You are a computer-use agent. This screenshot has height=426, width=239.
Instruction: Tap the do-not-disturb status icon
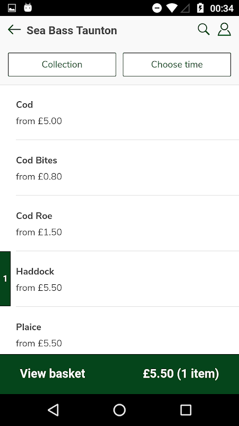[157, 8]
